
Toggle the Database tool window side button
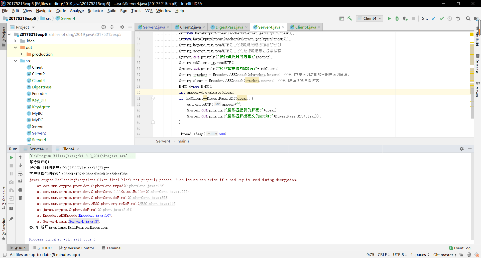tap(477, 64)
